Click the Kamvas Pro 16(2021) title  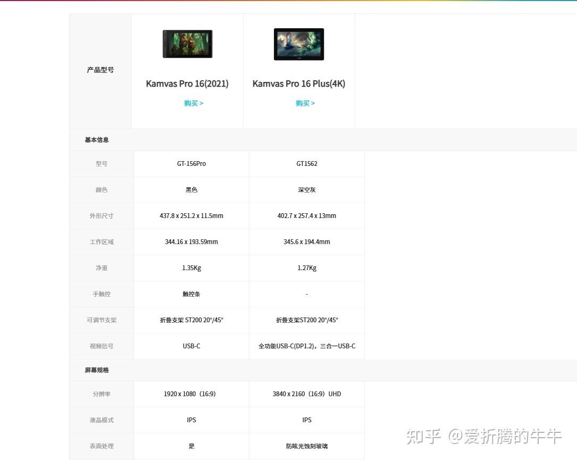187,84
